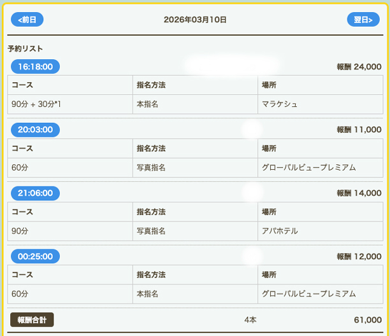Go to previous day with 前日 button
The image size is (390, 336).
point(27,20)
